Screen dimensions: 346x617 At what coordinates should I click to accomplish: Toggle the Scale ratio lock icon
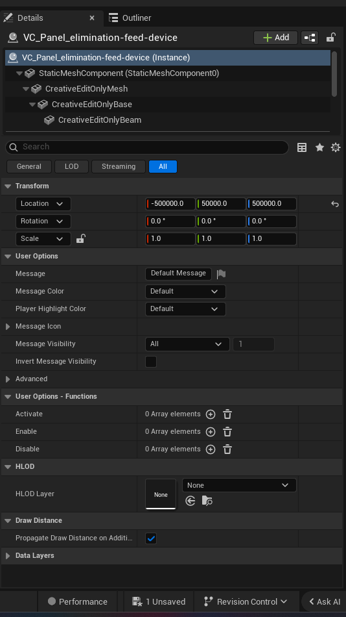[80, 238]
